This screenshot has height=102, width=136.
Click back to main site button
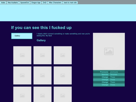70,3
